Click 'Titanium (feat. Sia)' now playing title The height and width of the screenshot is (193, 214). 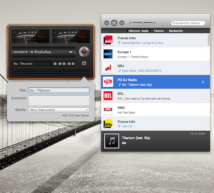[136, 138]
